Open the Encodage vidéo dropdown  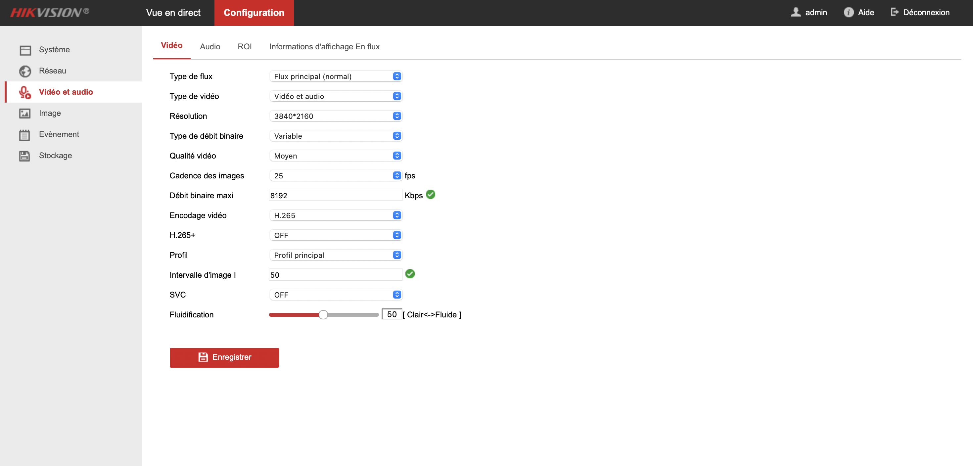pyautogui.click(x=335, y=215)
